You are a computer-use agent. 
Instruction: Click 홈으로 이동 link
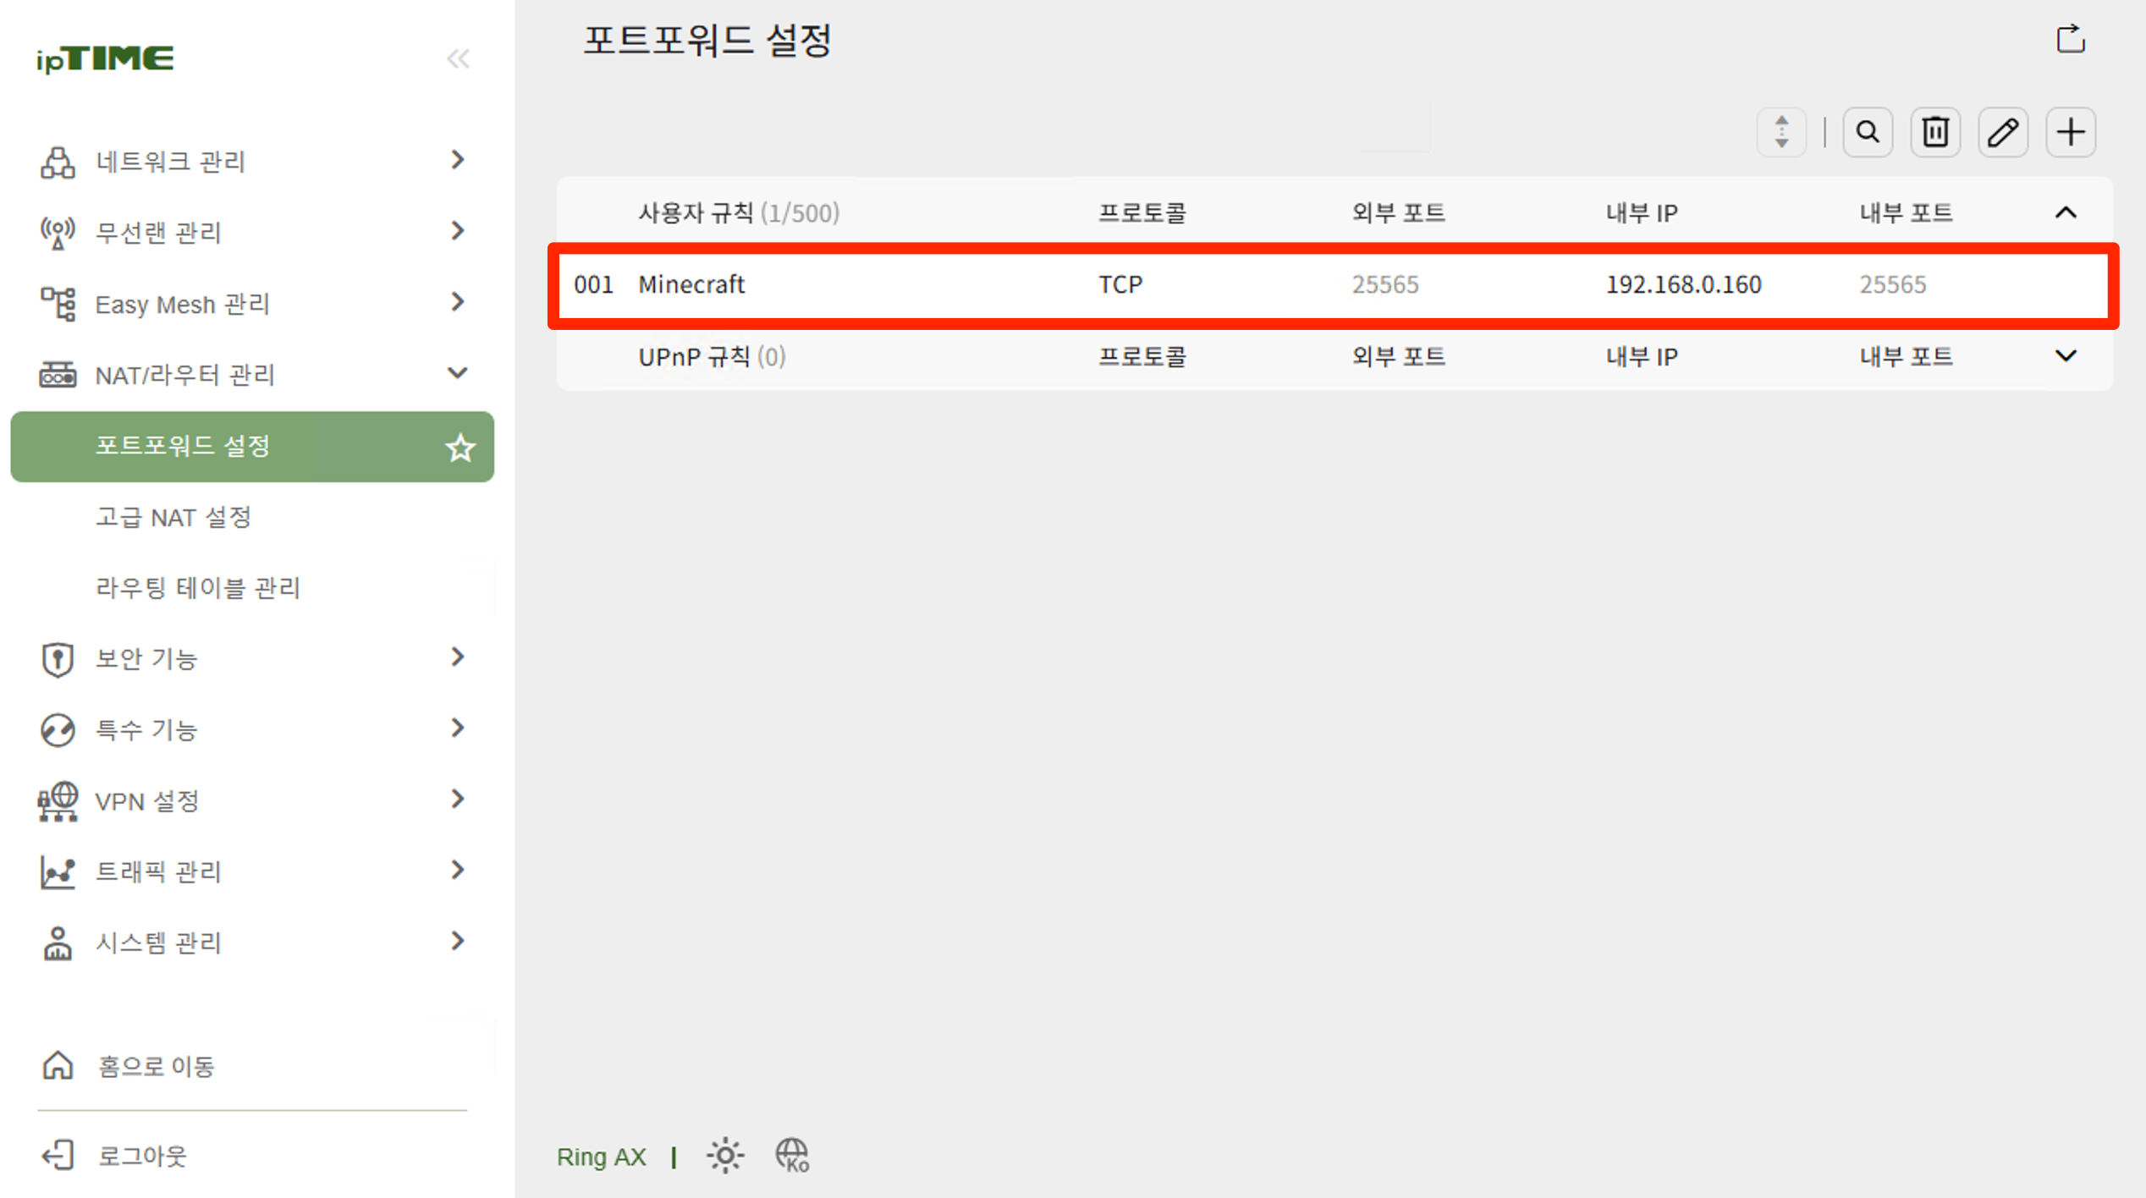[157, 1067]
